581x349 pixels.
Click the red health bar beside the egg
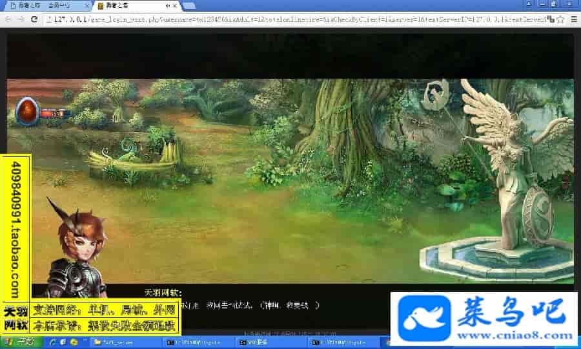pos(56,113)
